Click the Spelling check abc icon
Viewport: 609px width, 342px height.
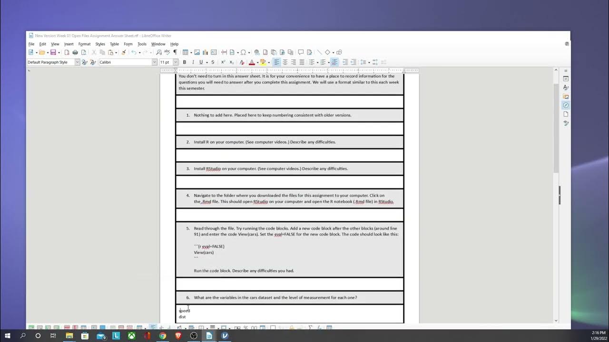(x=167, y=52)
